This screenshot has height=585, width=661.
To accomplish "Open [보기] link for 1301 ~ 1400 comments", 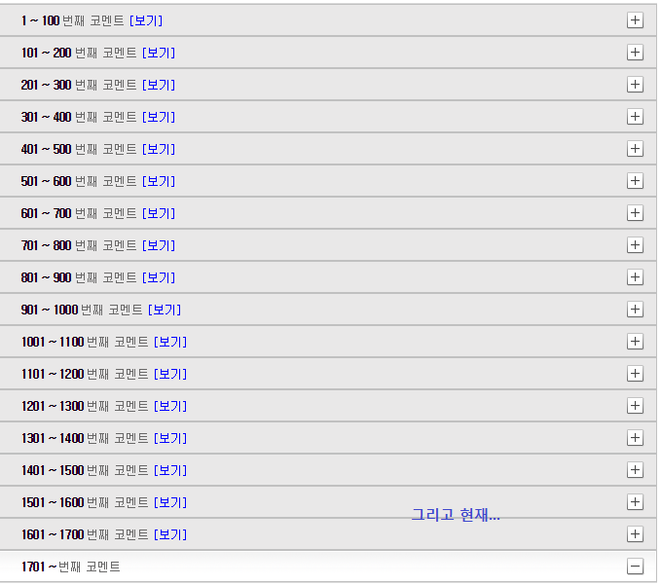I will click(170, 438).
